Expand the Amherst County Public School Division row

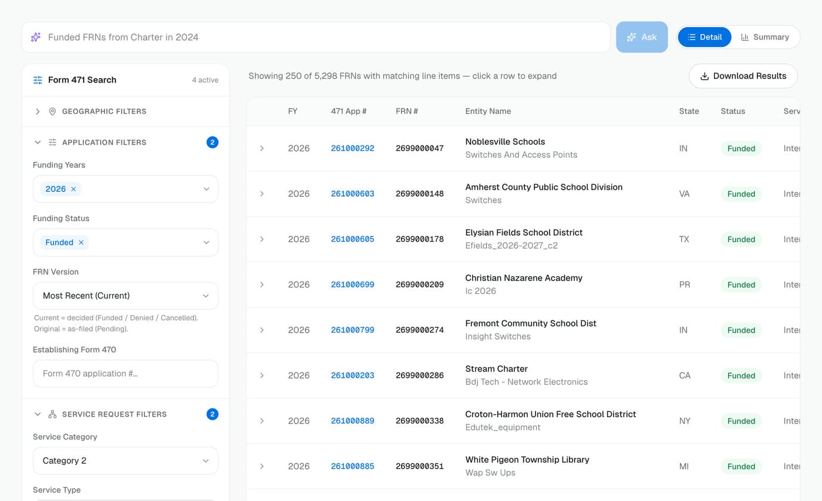tap(262, 194)
